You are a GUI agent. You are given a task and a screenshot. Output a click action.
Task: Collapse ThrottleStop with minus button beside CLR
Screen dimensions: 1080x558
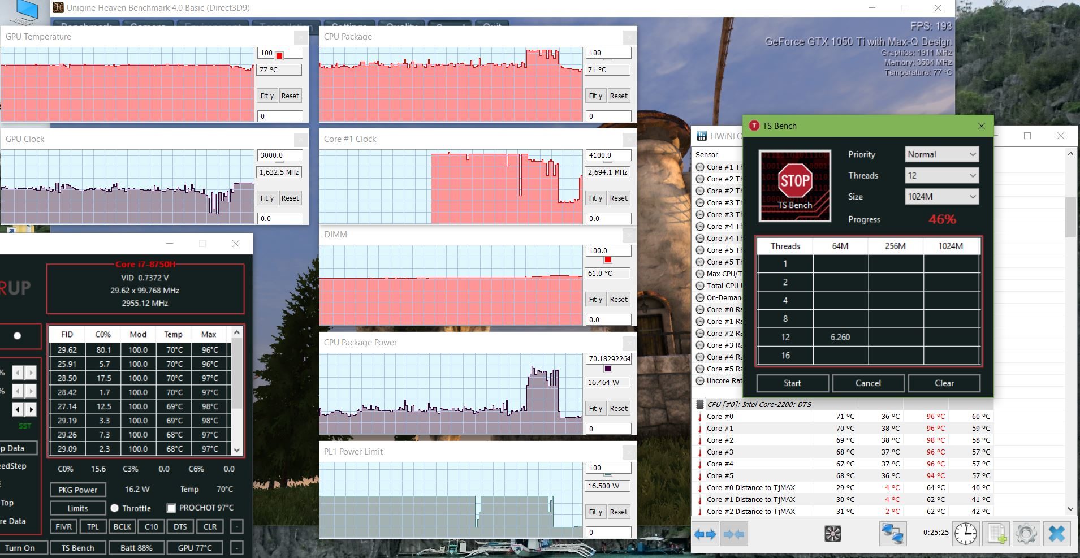tap(237, 526)
